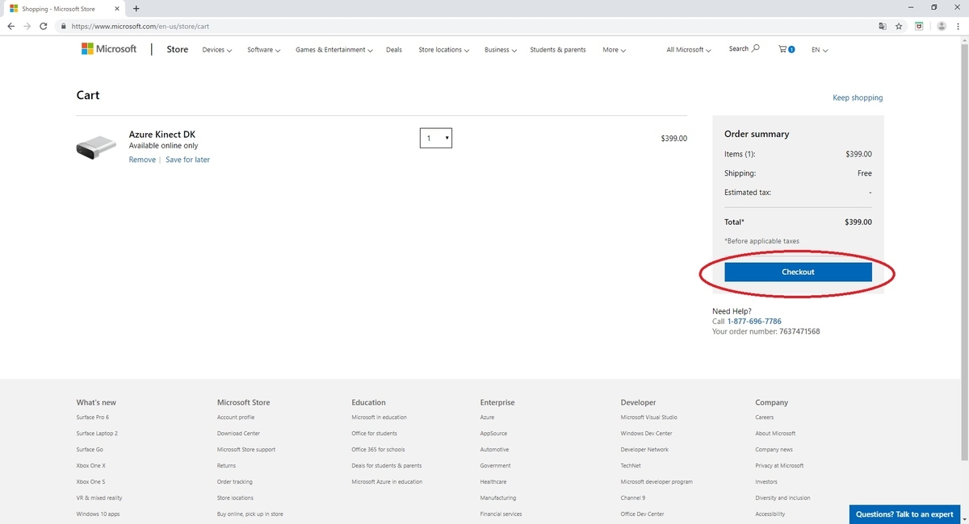Open a new browser tab
This screenshot has width=969, height=524.
coord(136,8)
